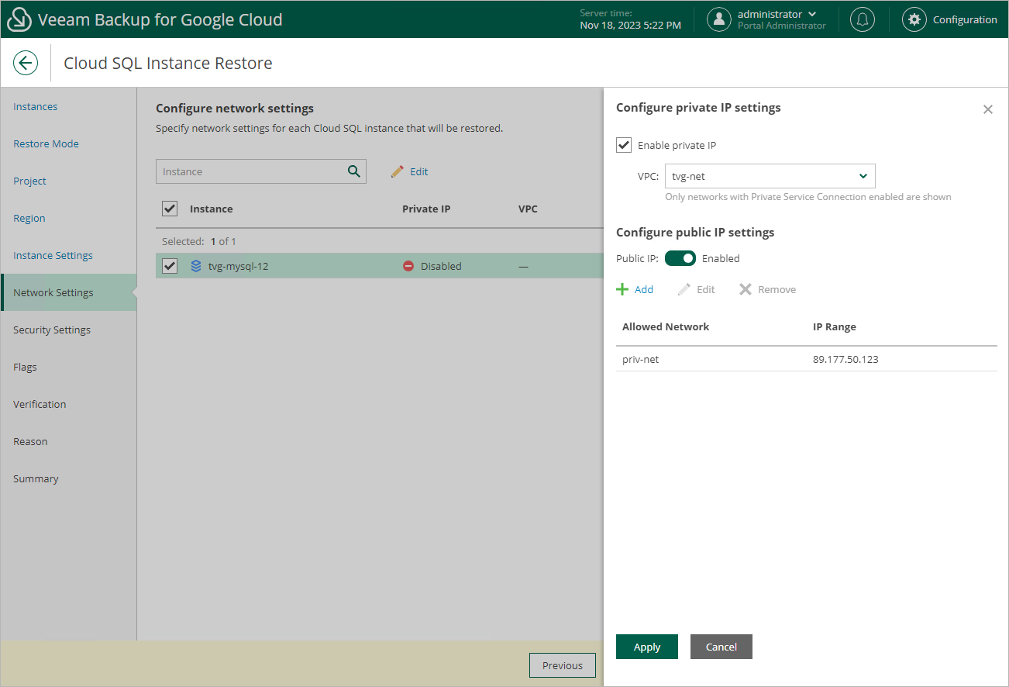Go to the Region step
The width and height of the screenshot is (1009, 687).
click(29, 218)
